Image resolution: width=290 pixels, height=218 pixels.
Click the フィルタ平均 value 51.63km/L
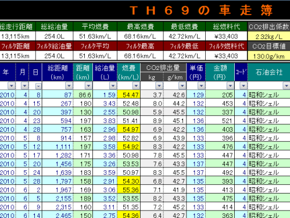[x=95, y=56]
